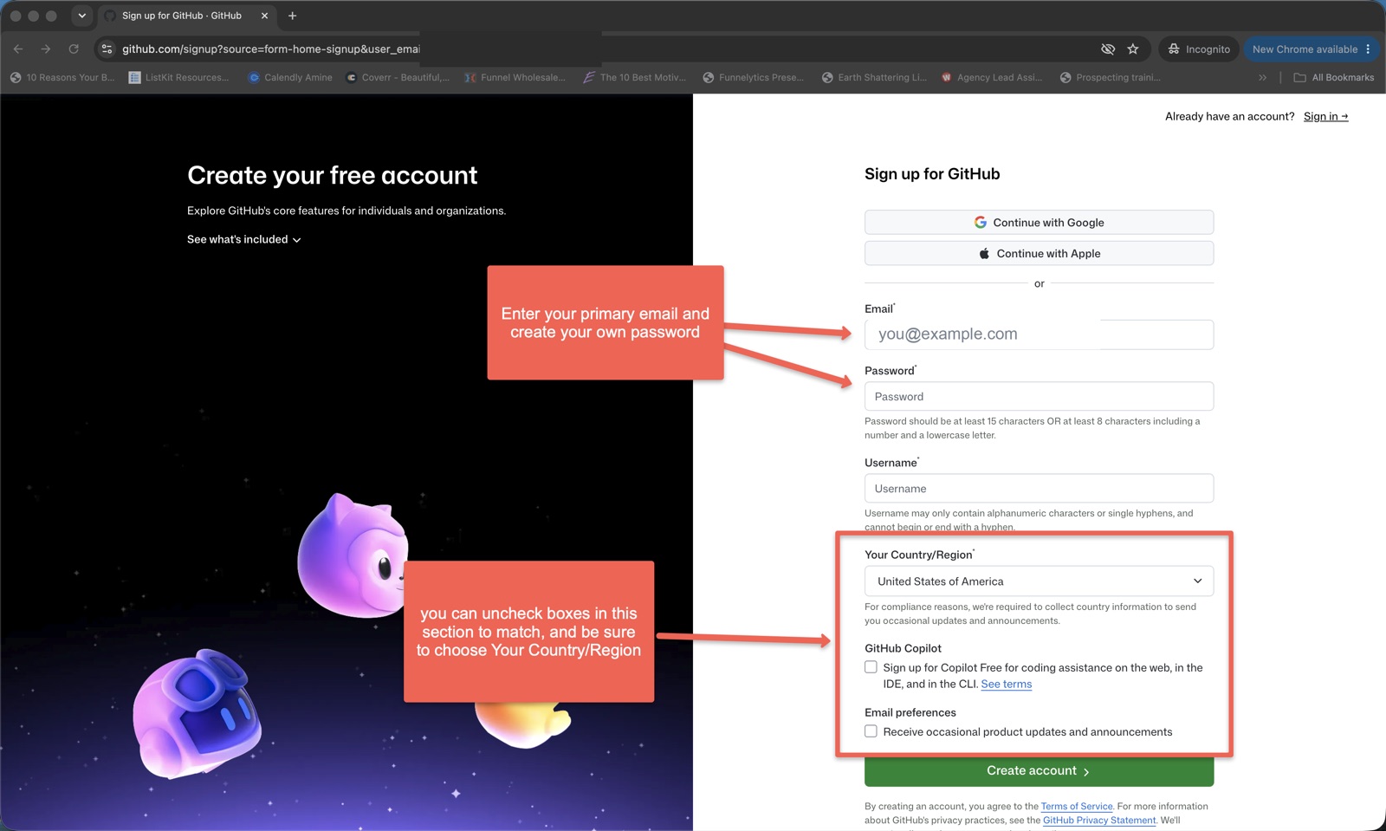Click 'Create your free account' heading
1386x831 pixels.
click(332, 175)
